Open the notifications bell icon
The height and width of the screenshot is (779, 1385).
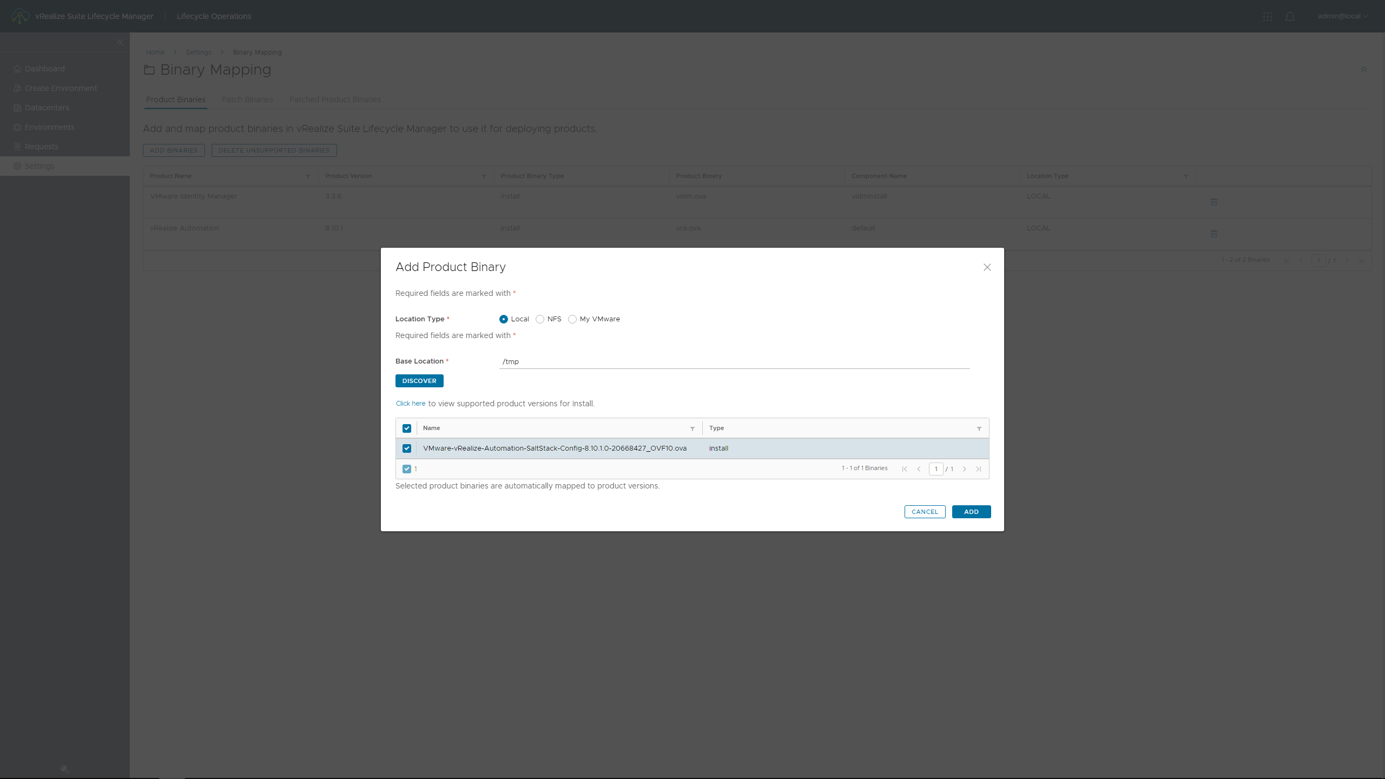(x=1290, y=17)
